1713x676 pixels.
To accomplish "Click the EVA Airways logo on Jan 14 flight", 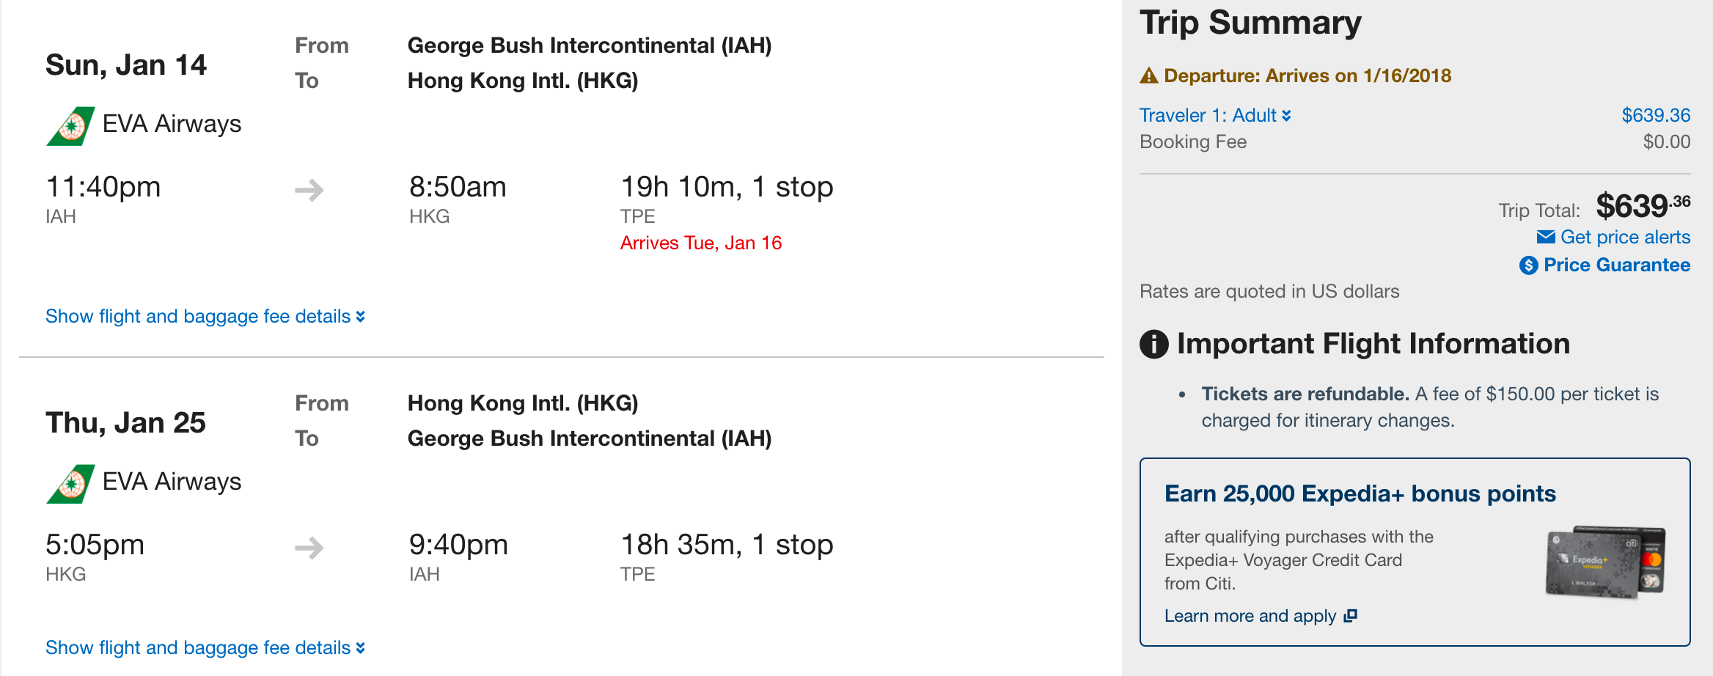I will 70,126.
